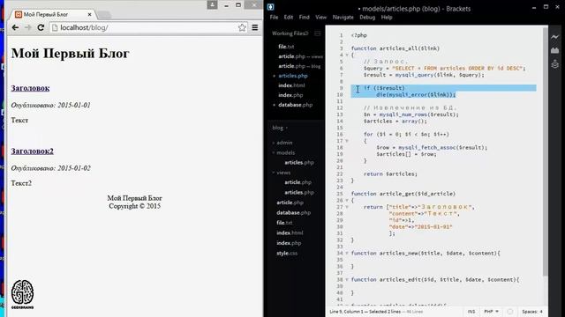Open the PHP language dropdown

491,312
